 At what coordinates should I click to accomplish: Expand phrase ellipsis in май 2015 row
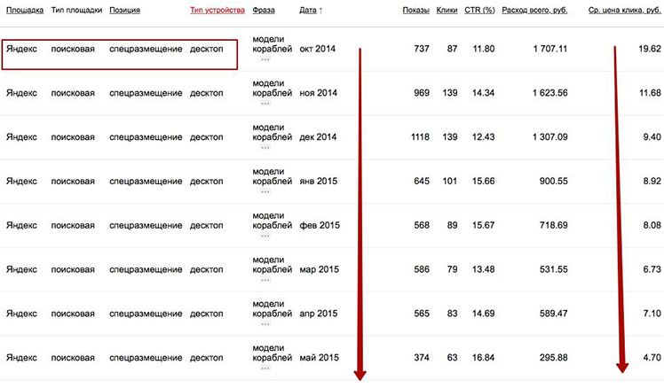point(265,368)
